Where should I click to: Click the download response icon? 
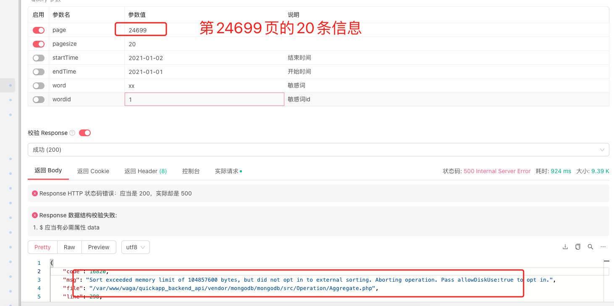coord(565,247)
